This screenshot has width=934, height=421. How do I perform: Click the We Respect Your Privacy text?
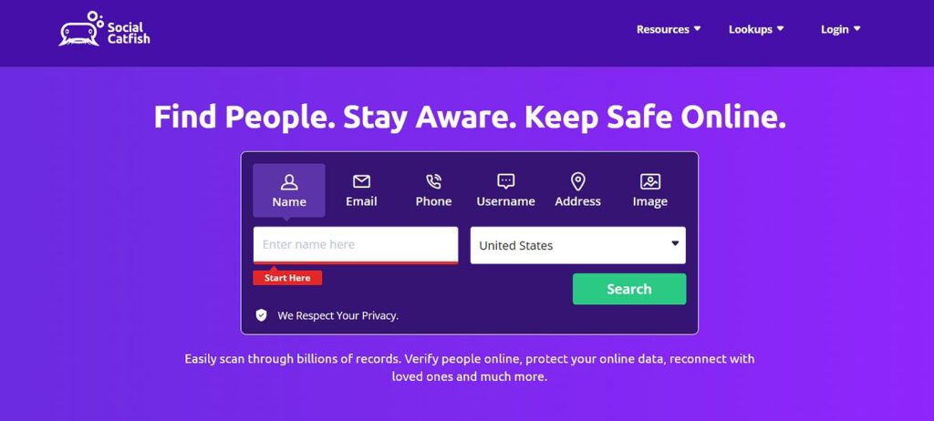pyautogui.click(x=337, y=315)
